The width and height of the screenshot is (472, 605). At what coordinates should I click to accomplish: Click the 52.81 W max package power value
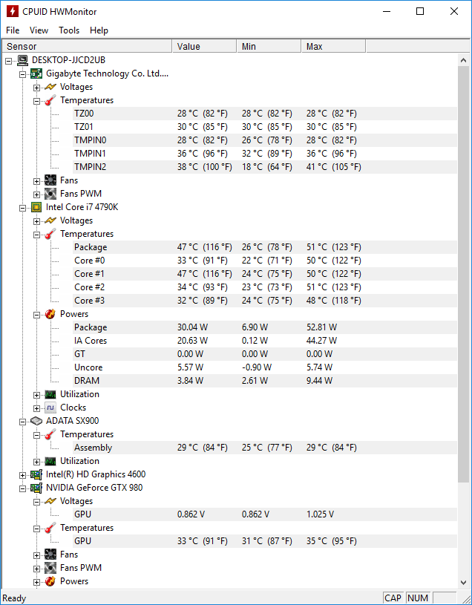(321, 327)
